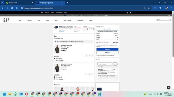Select Ship to Address for XXXL jacket
The height and width of the screenshot is (97, 174).
click(x=54, y=77)
